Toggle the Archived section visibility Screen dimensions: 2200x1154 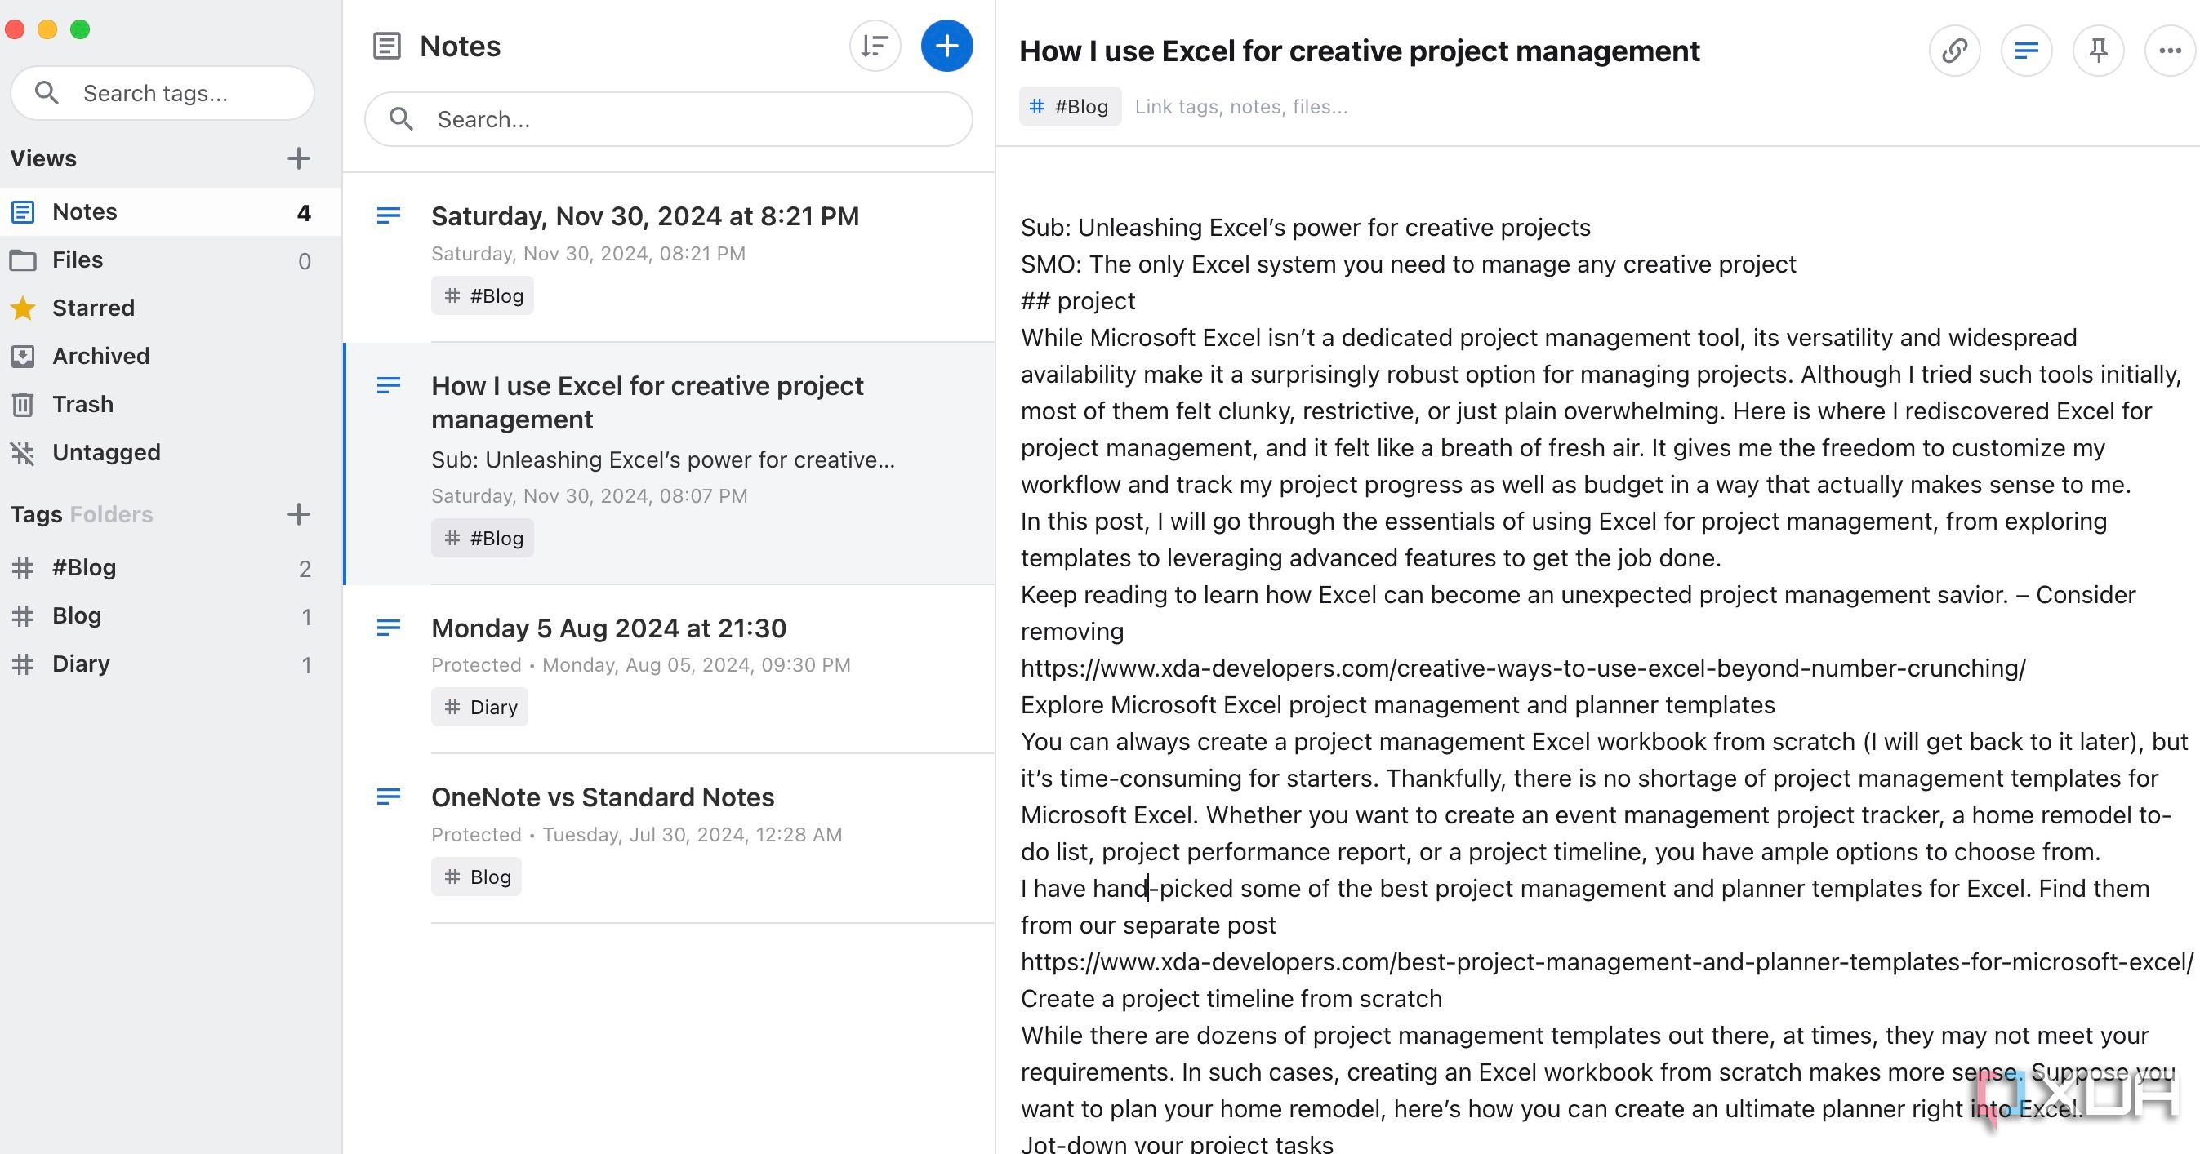pyautogui.click(x=100, y=355)
